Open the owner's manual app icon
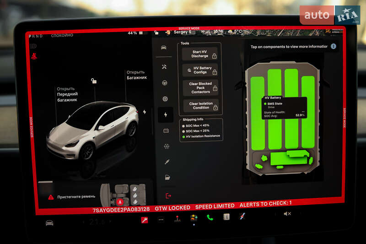 (226, 217)
